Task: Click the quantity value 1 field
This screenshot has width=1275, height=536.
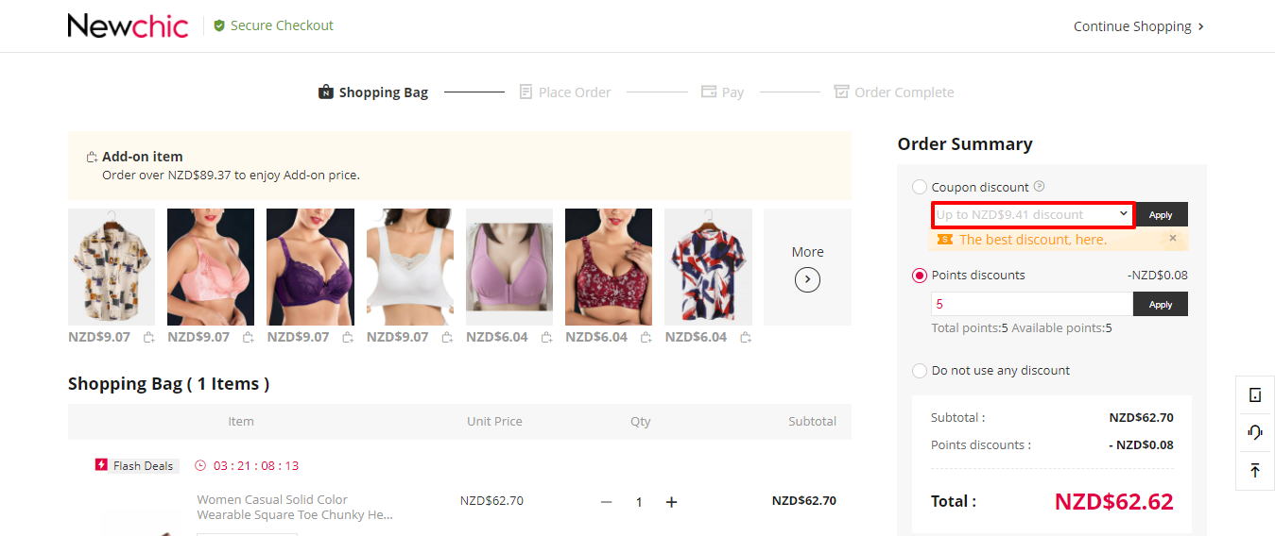Action: 639,502
